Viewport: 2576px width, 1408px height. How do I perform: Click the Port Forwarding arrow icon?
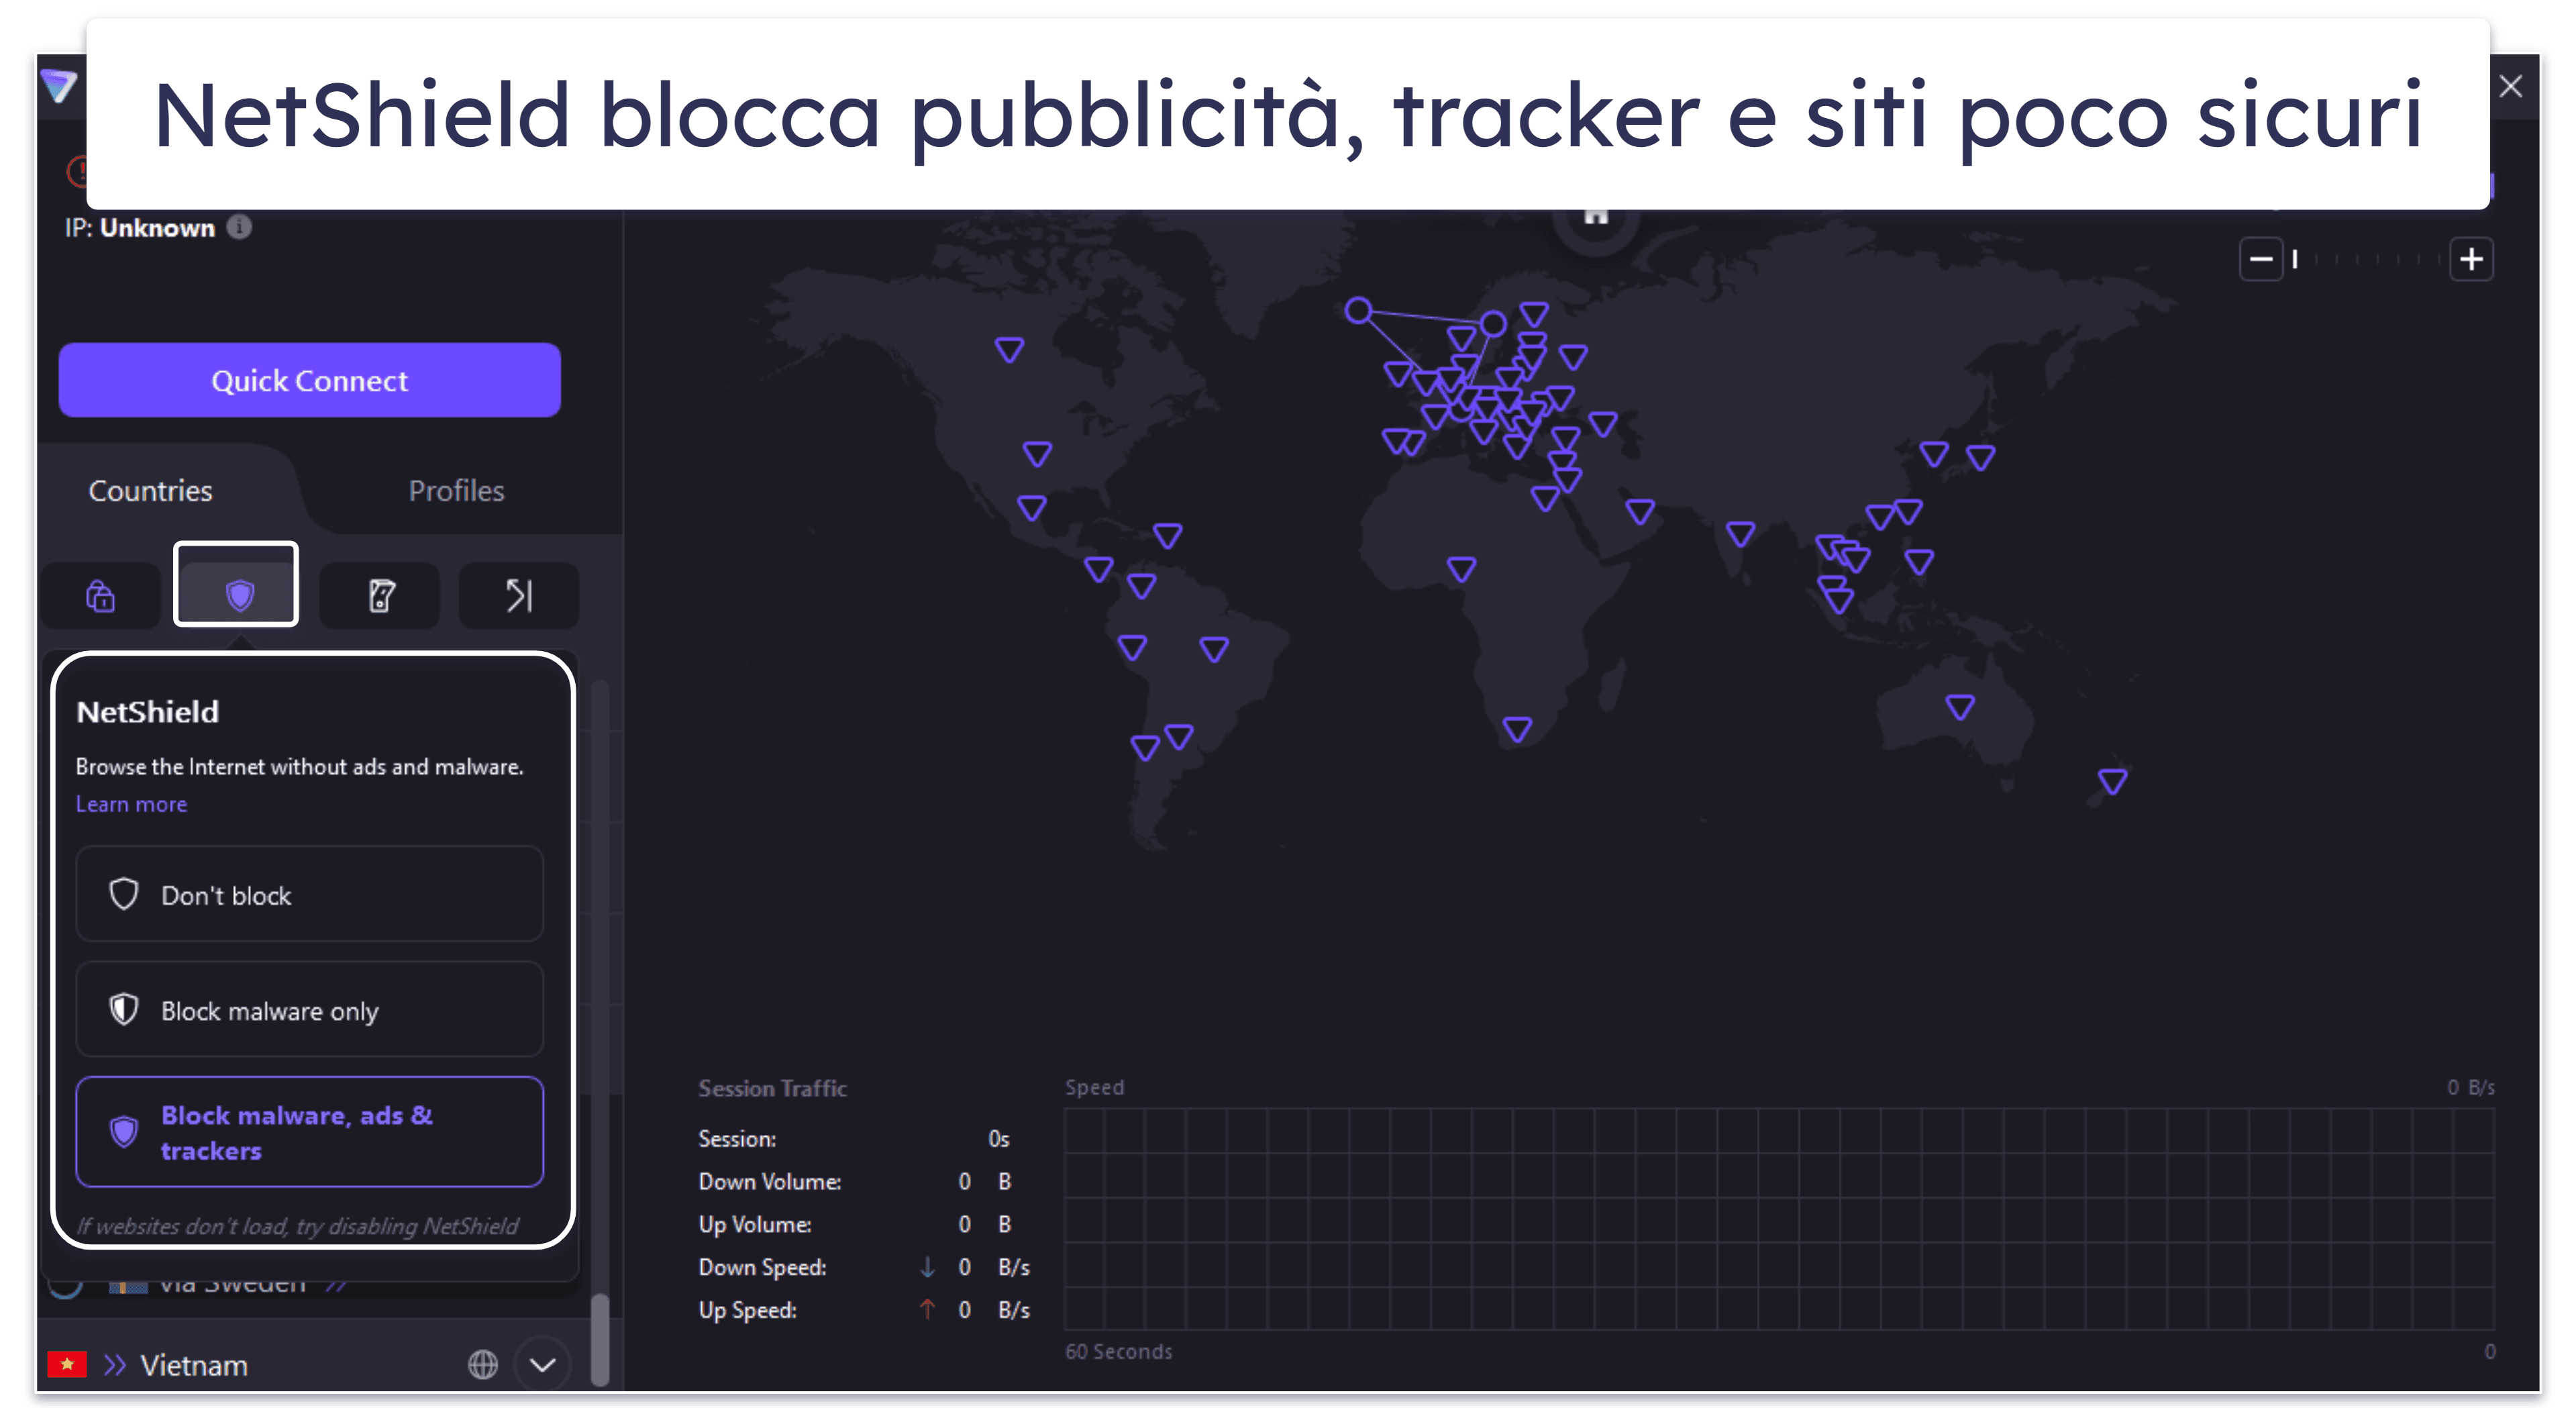[518, 596]
